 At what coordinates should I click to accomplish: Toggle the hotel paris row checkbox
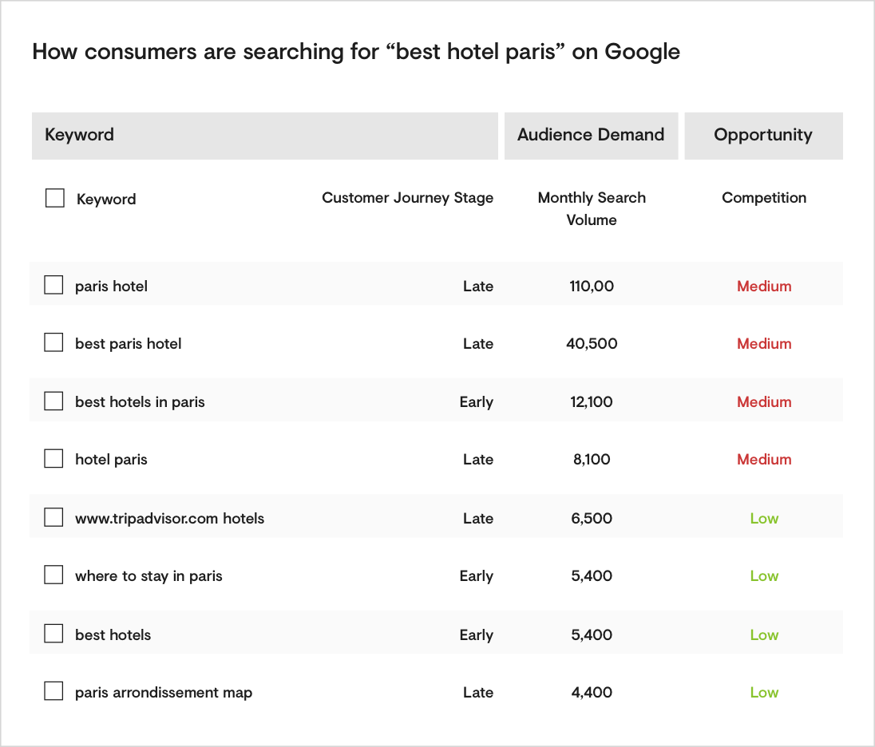point(53,459)
